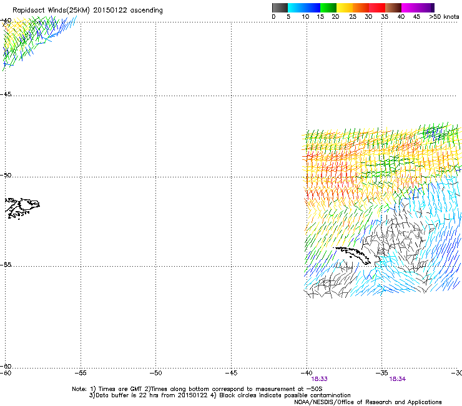This screenshot has height=406, width=462.
Task: Click the cyan-blue 5-15 knots color band
Action: click(x=304, y=7)
